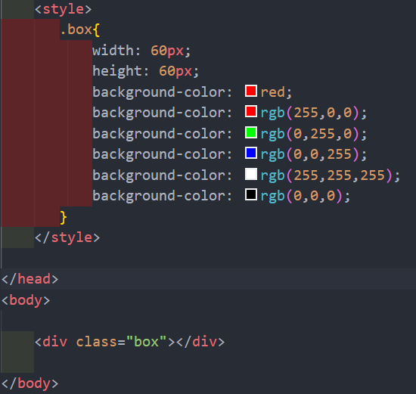Open the green swatch for rgb(0,255,0)

[250, 132]
